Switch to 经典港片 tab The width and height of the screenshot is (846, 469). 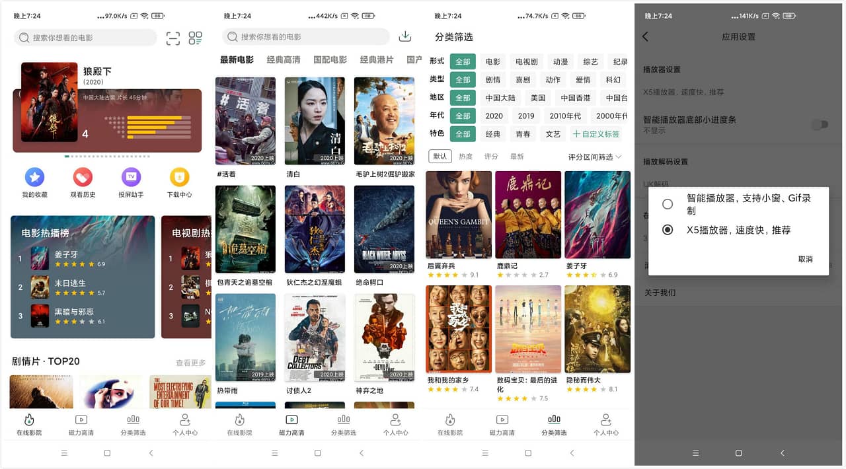[377, 59]
